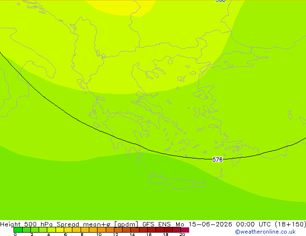306x236 pixels.
Task: Click the 'Height 500 hPa' title text
Action: pyautogui.click(x=27, y=224)
